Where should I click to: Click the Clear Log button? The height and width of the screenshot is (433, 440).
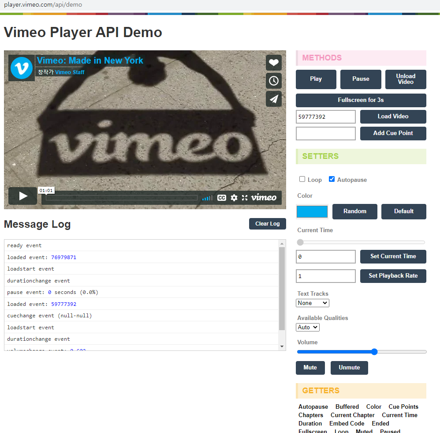pos(268,224)
